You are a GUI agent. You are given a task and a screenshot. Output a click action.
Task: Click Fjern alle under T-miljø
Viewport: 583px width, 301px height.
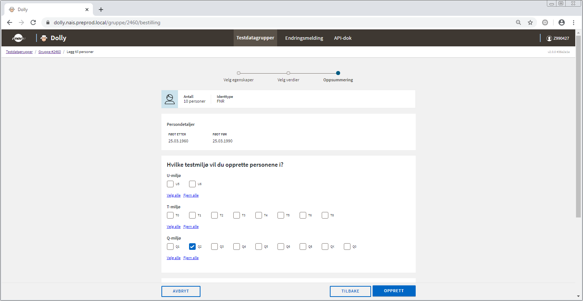(191, 227)
